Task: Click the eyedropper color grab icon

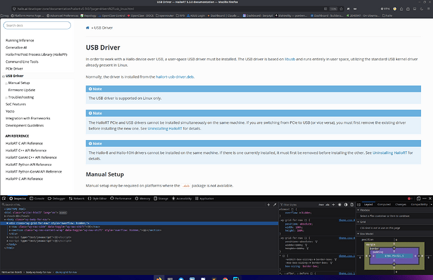Action: (274, 205)
